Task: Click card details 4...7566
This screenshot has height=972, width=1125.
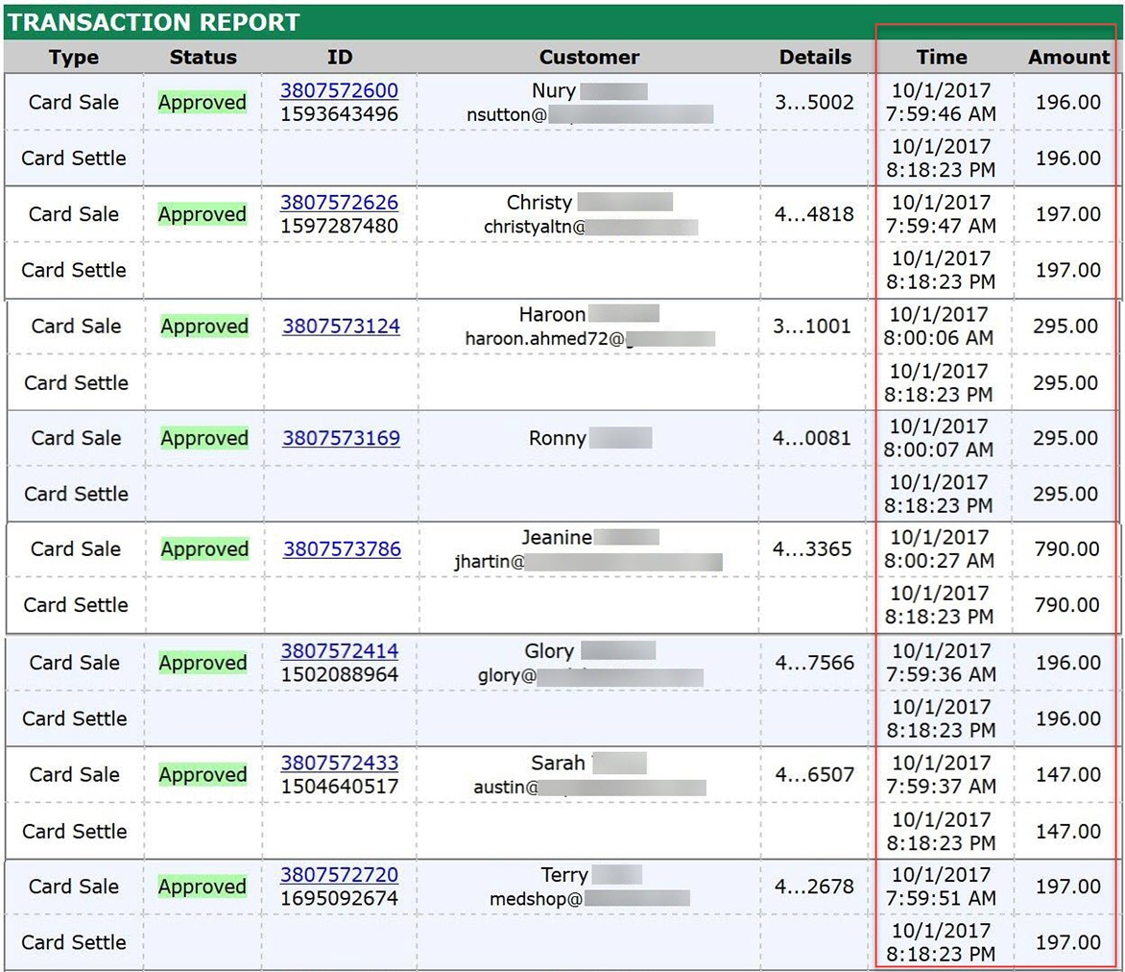Action: (814, 663)
